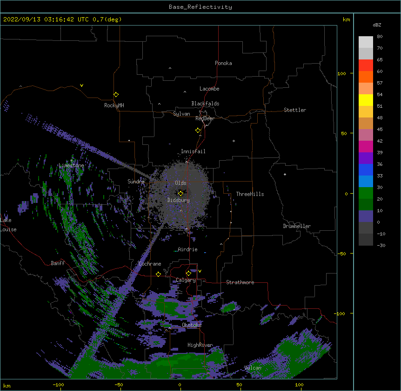Click the Didsbury town label
Viewport: 401px width, 391px height.
178,200
